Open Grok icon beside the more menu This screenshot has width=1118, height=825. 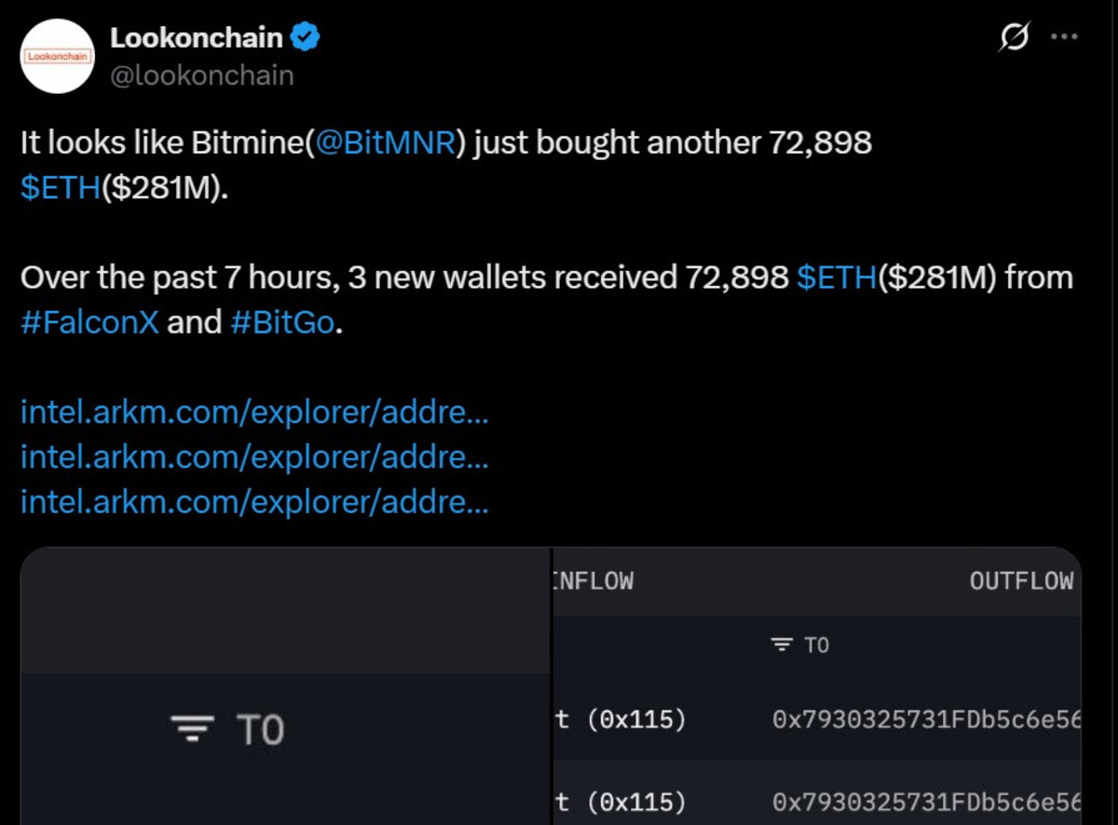1015,38
